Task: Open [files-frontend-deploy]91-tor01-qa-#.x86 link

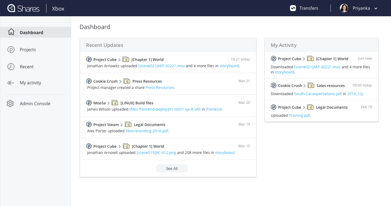Action: 165,109
